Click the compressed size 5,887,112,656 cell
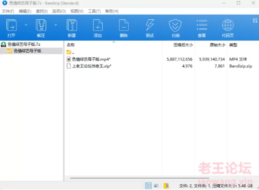The image size is (259, 190). [179, 59]
